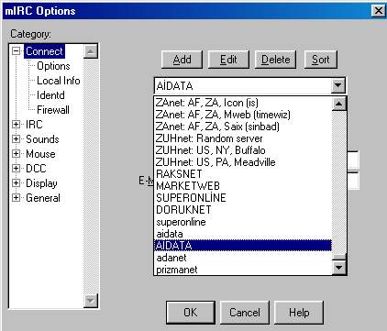The width and height of the screenshot is (387, 331).
Task: Click the Cancel button
Action: point(245,313)
